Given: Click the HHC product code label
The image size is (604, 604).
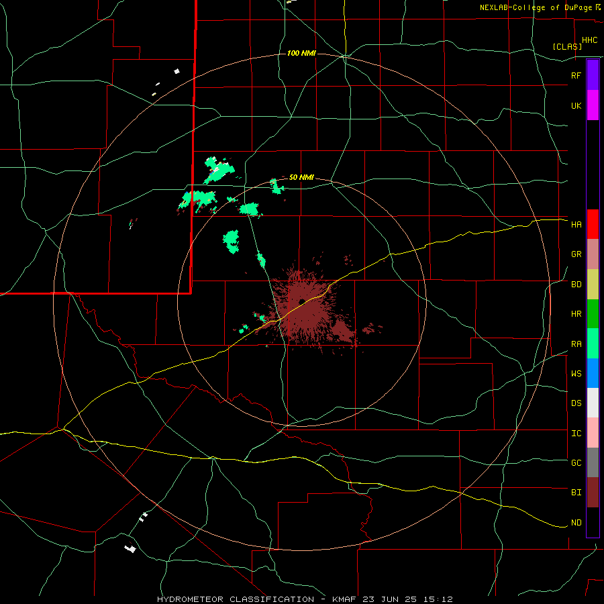Looking at the screenshot, I should pyautogui.click(x=590, y=40).
